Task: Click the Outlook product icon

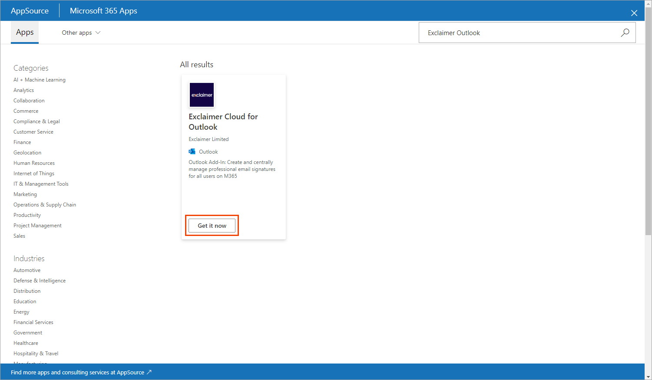Action: click(192, 151)
